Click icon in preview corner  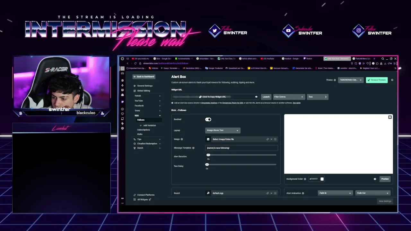(390, 117)
